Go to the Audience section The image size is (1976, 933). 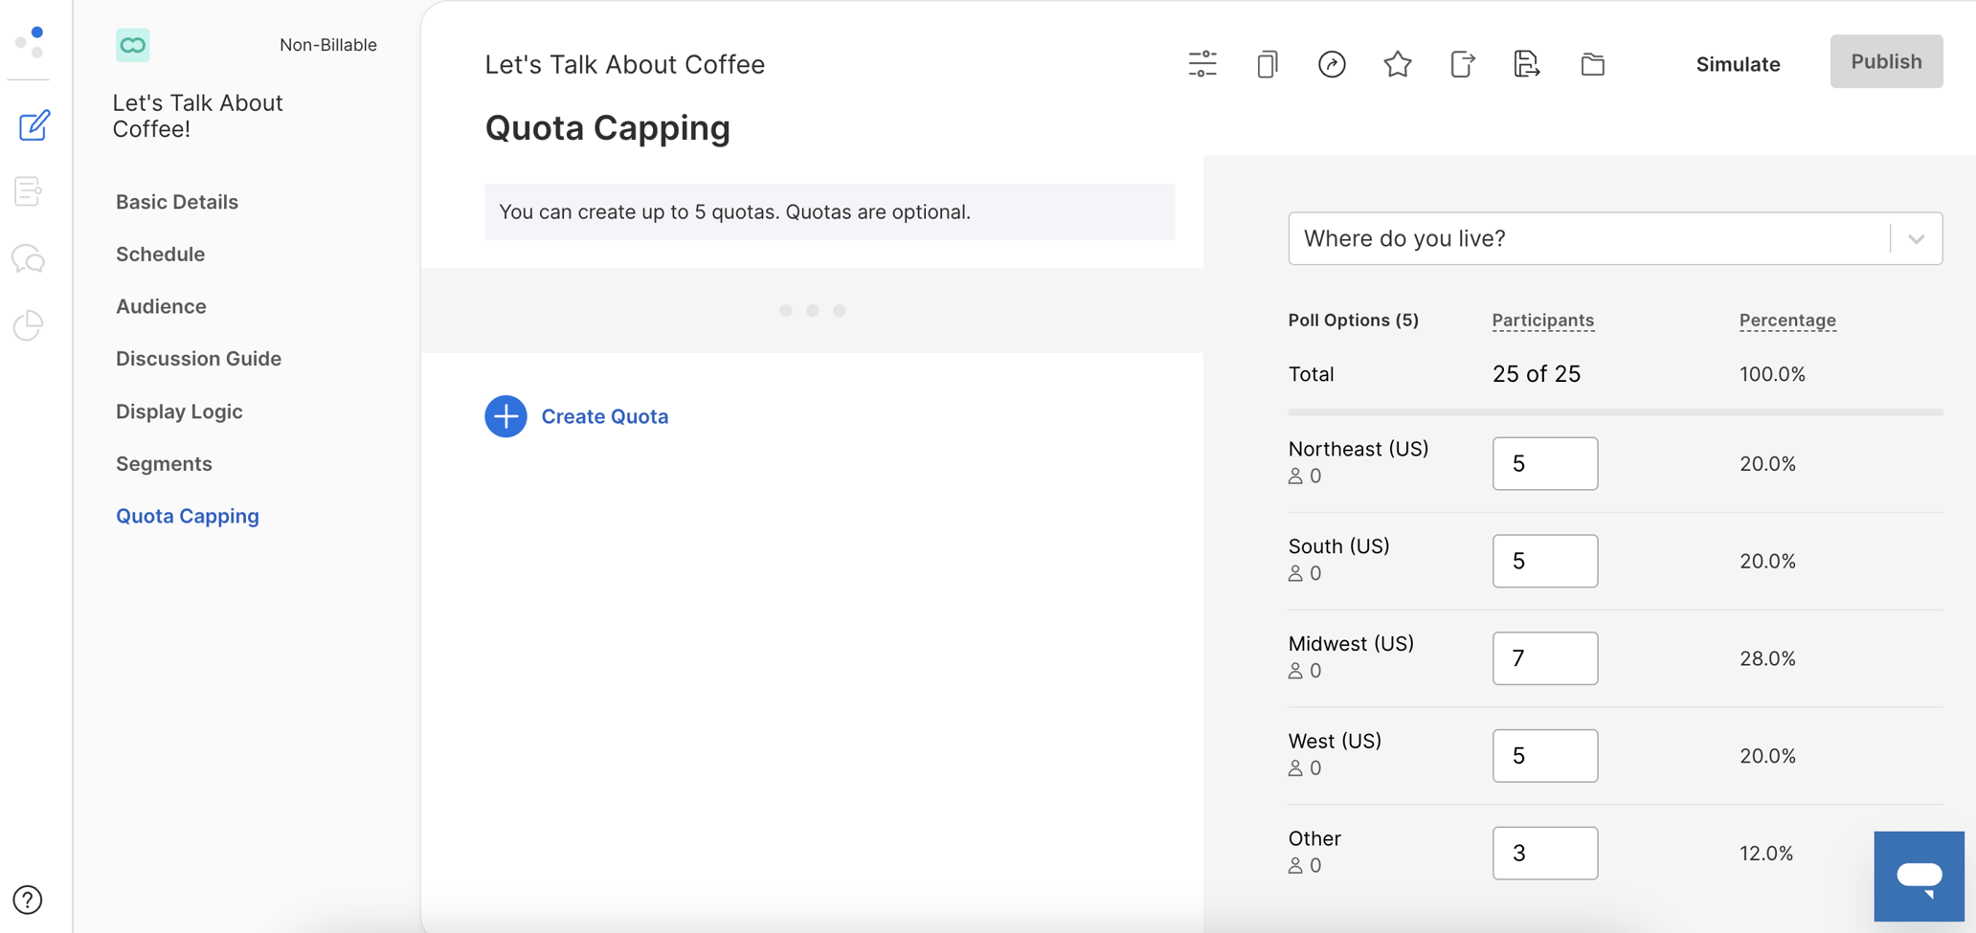161,306
